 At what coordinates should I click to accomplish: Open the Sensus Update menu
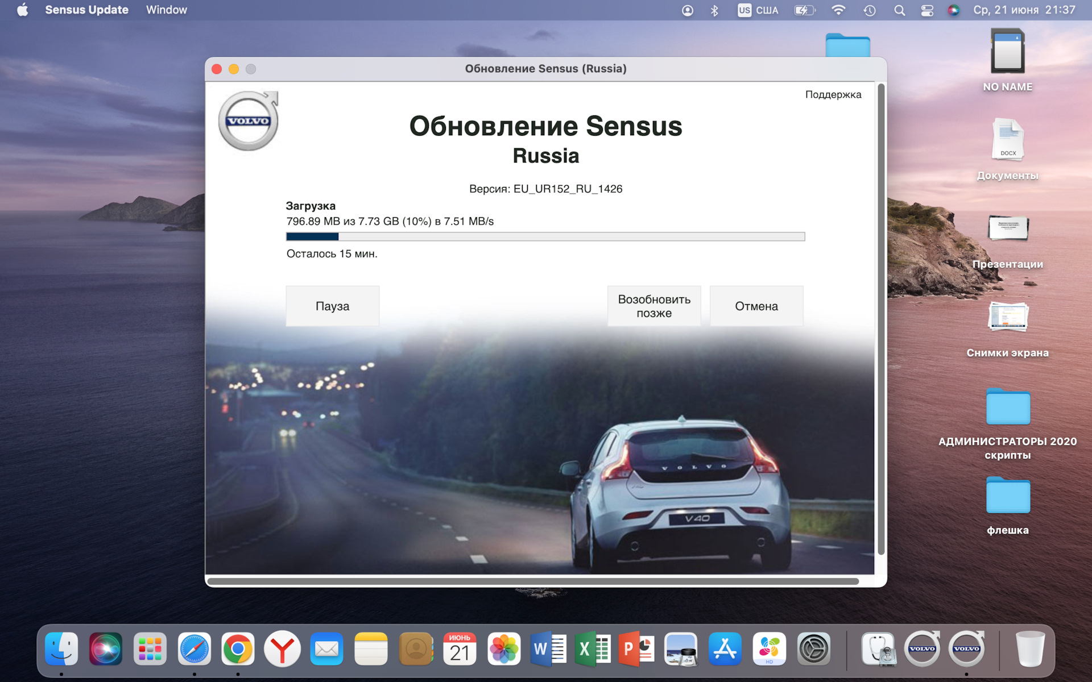point(86,10)
